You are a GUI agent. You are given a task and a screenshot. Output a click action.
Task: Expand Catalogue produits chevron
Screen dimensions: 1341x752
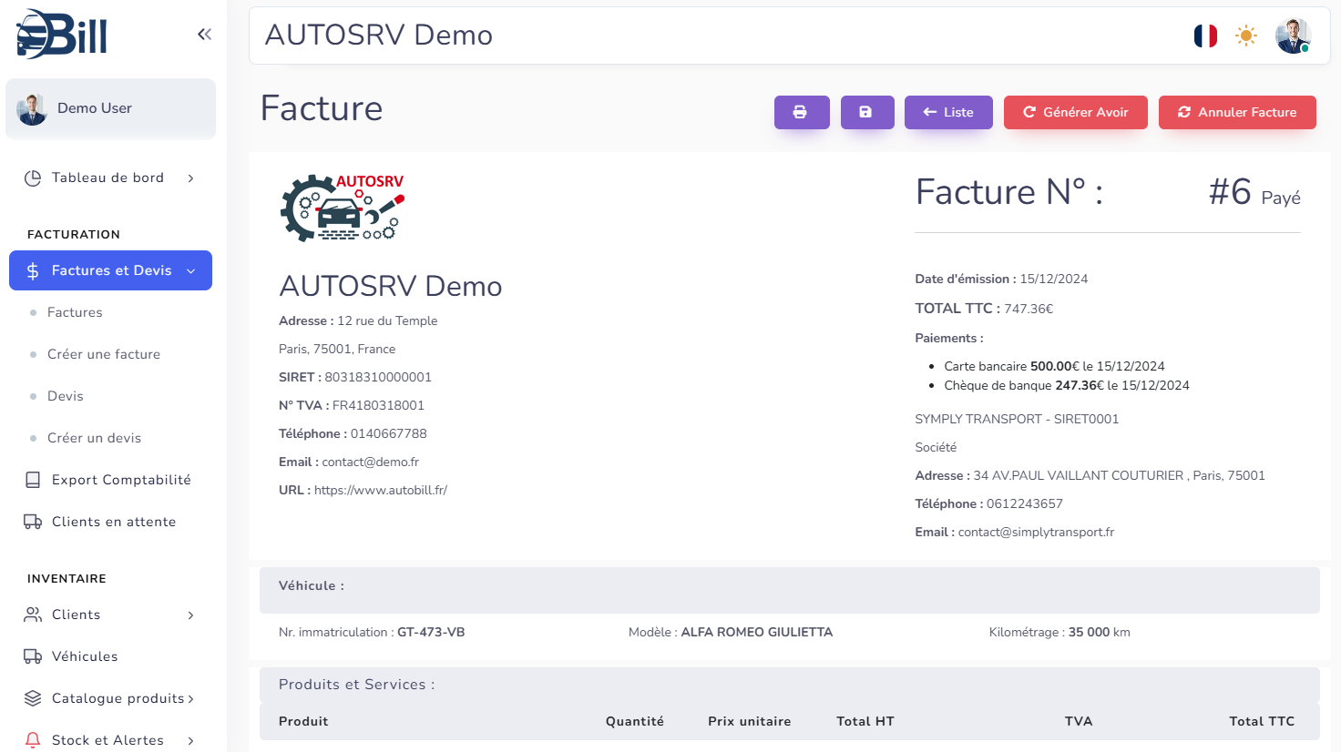click(190, 699)
